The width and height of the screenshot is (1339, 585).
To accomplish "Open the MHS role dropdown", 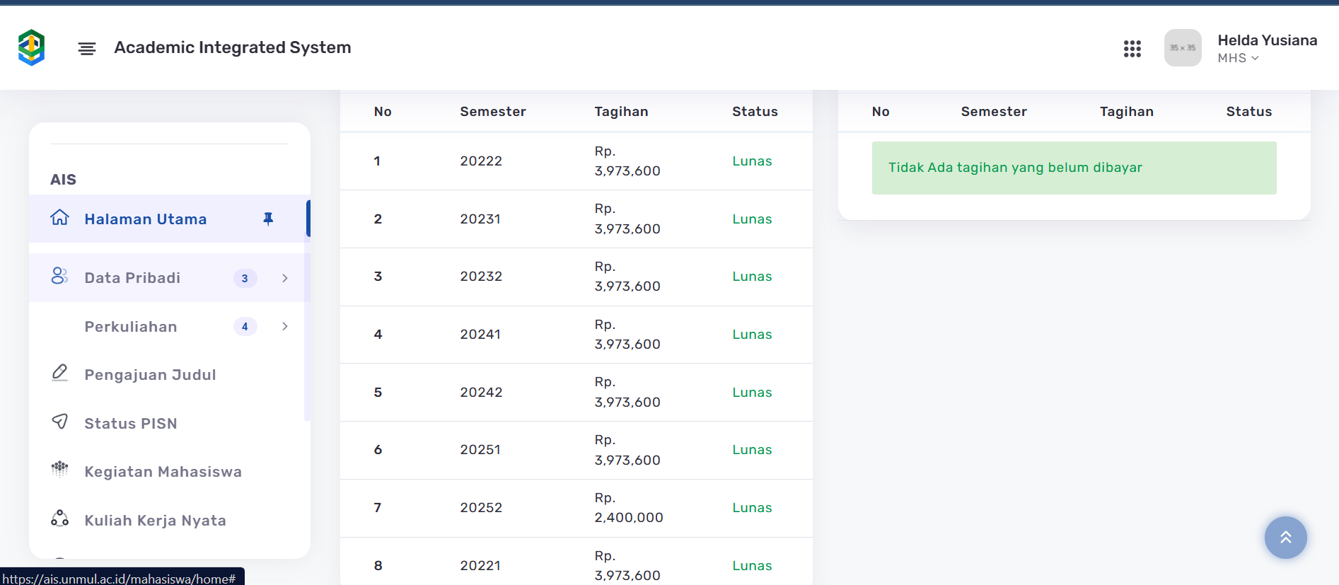I will tap(1238, 58).
